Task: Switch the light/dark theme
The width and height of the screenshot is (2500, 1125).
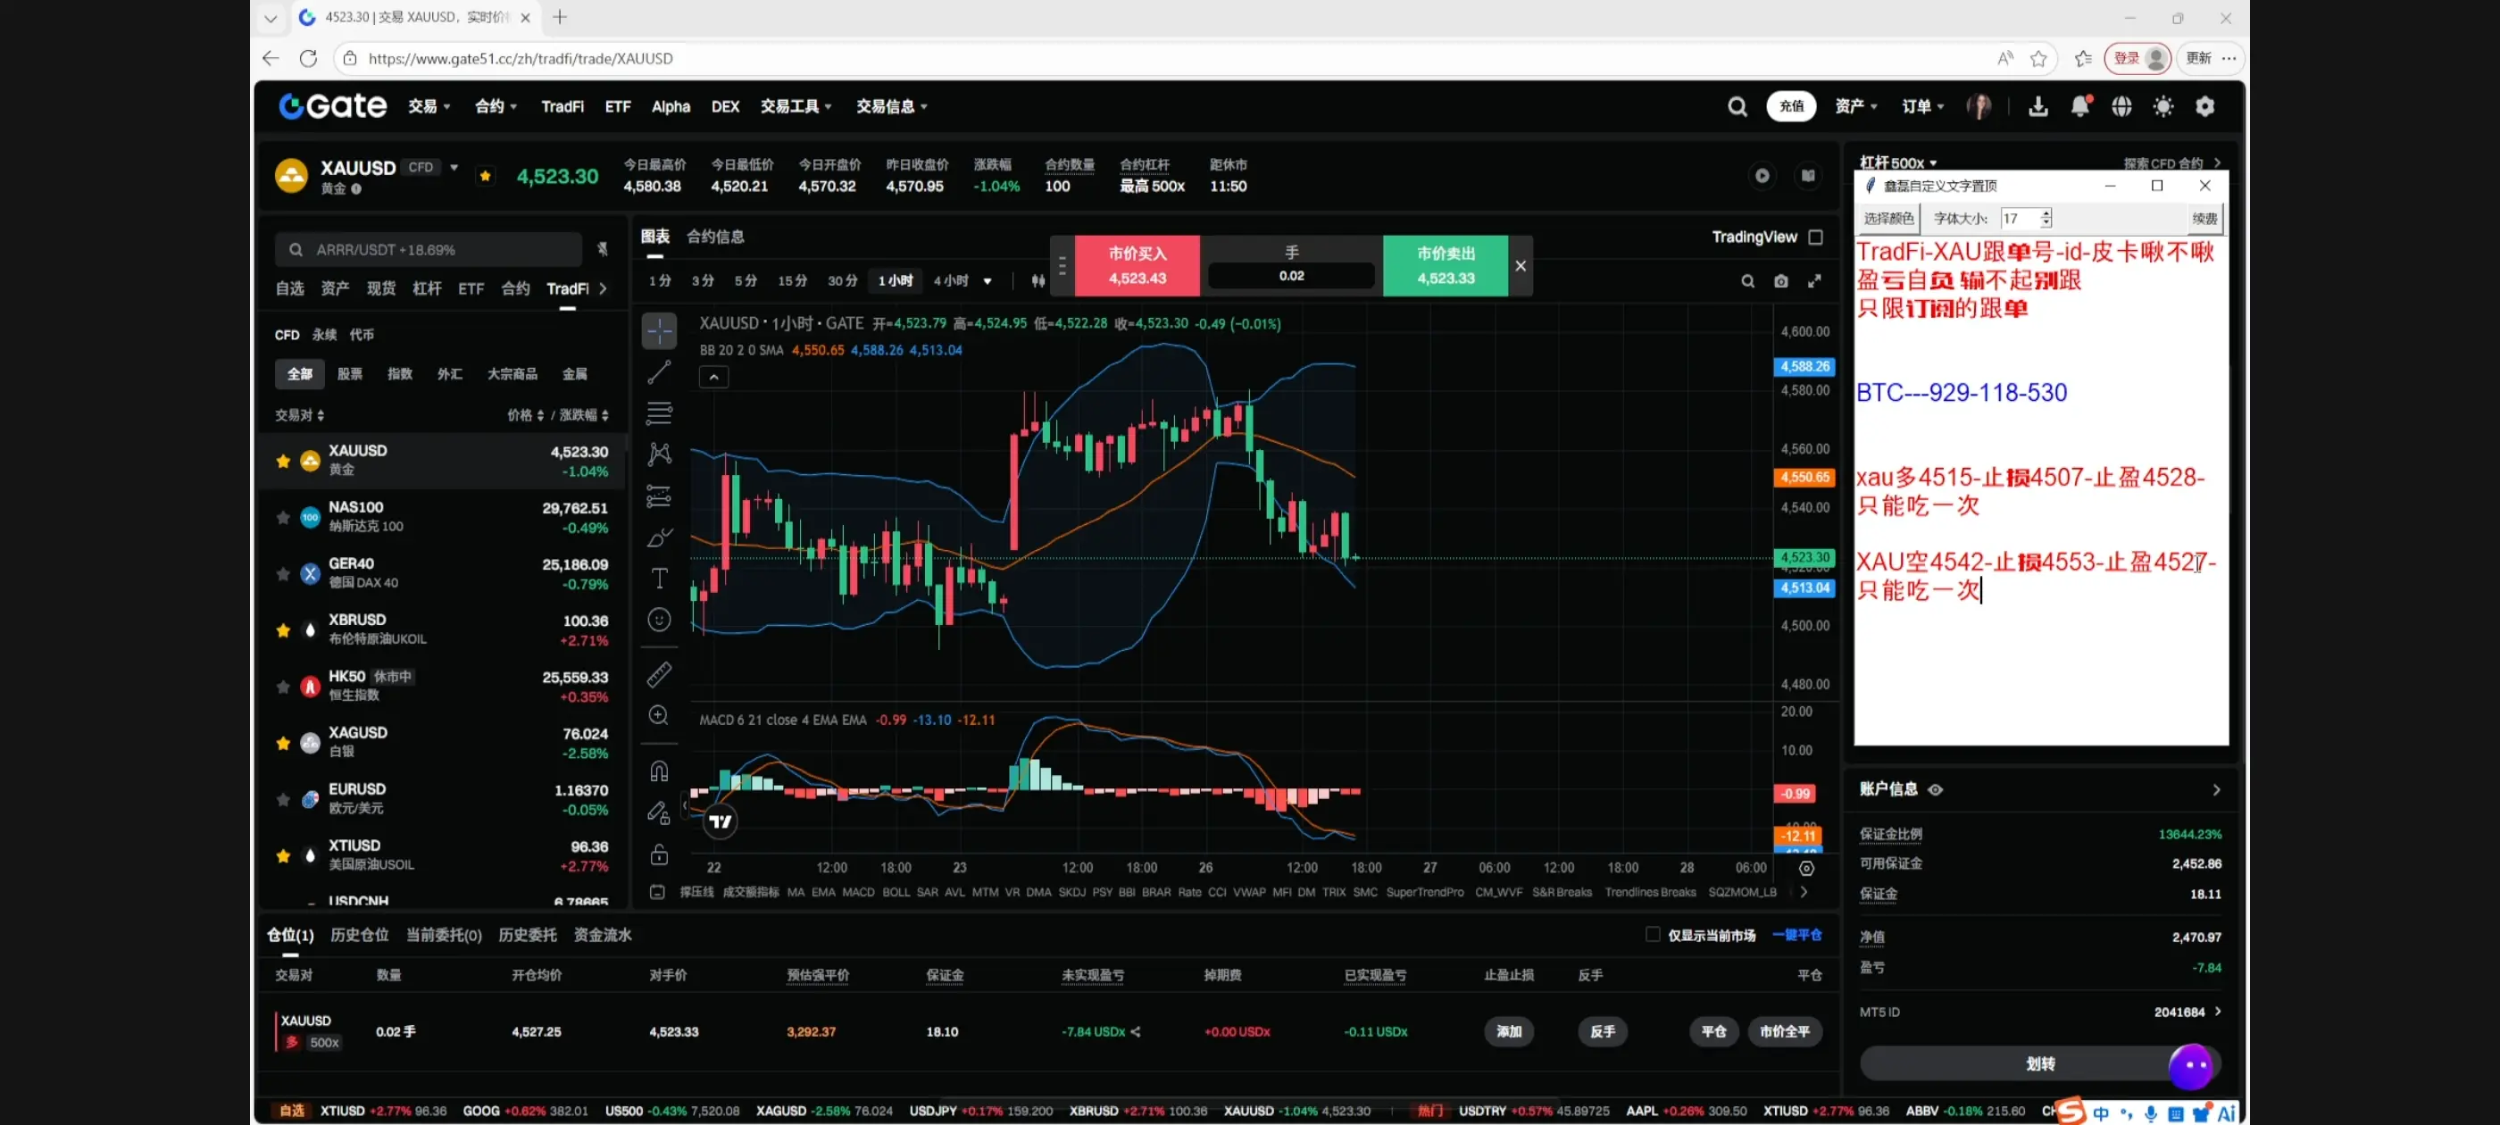Action: pos(2163,107)
